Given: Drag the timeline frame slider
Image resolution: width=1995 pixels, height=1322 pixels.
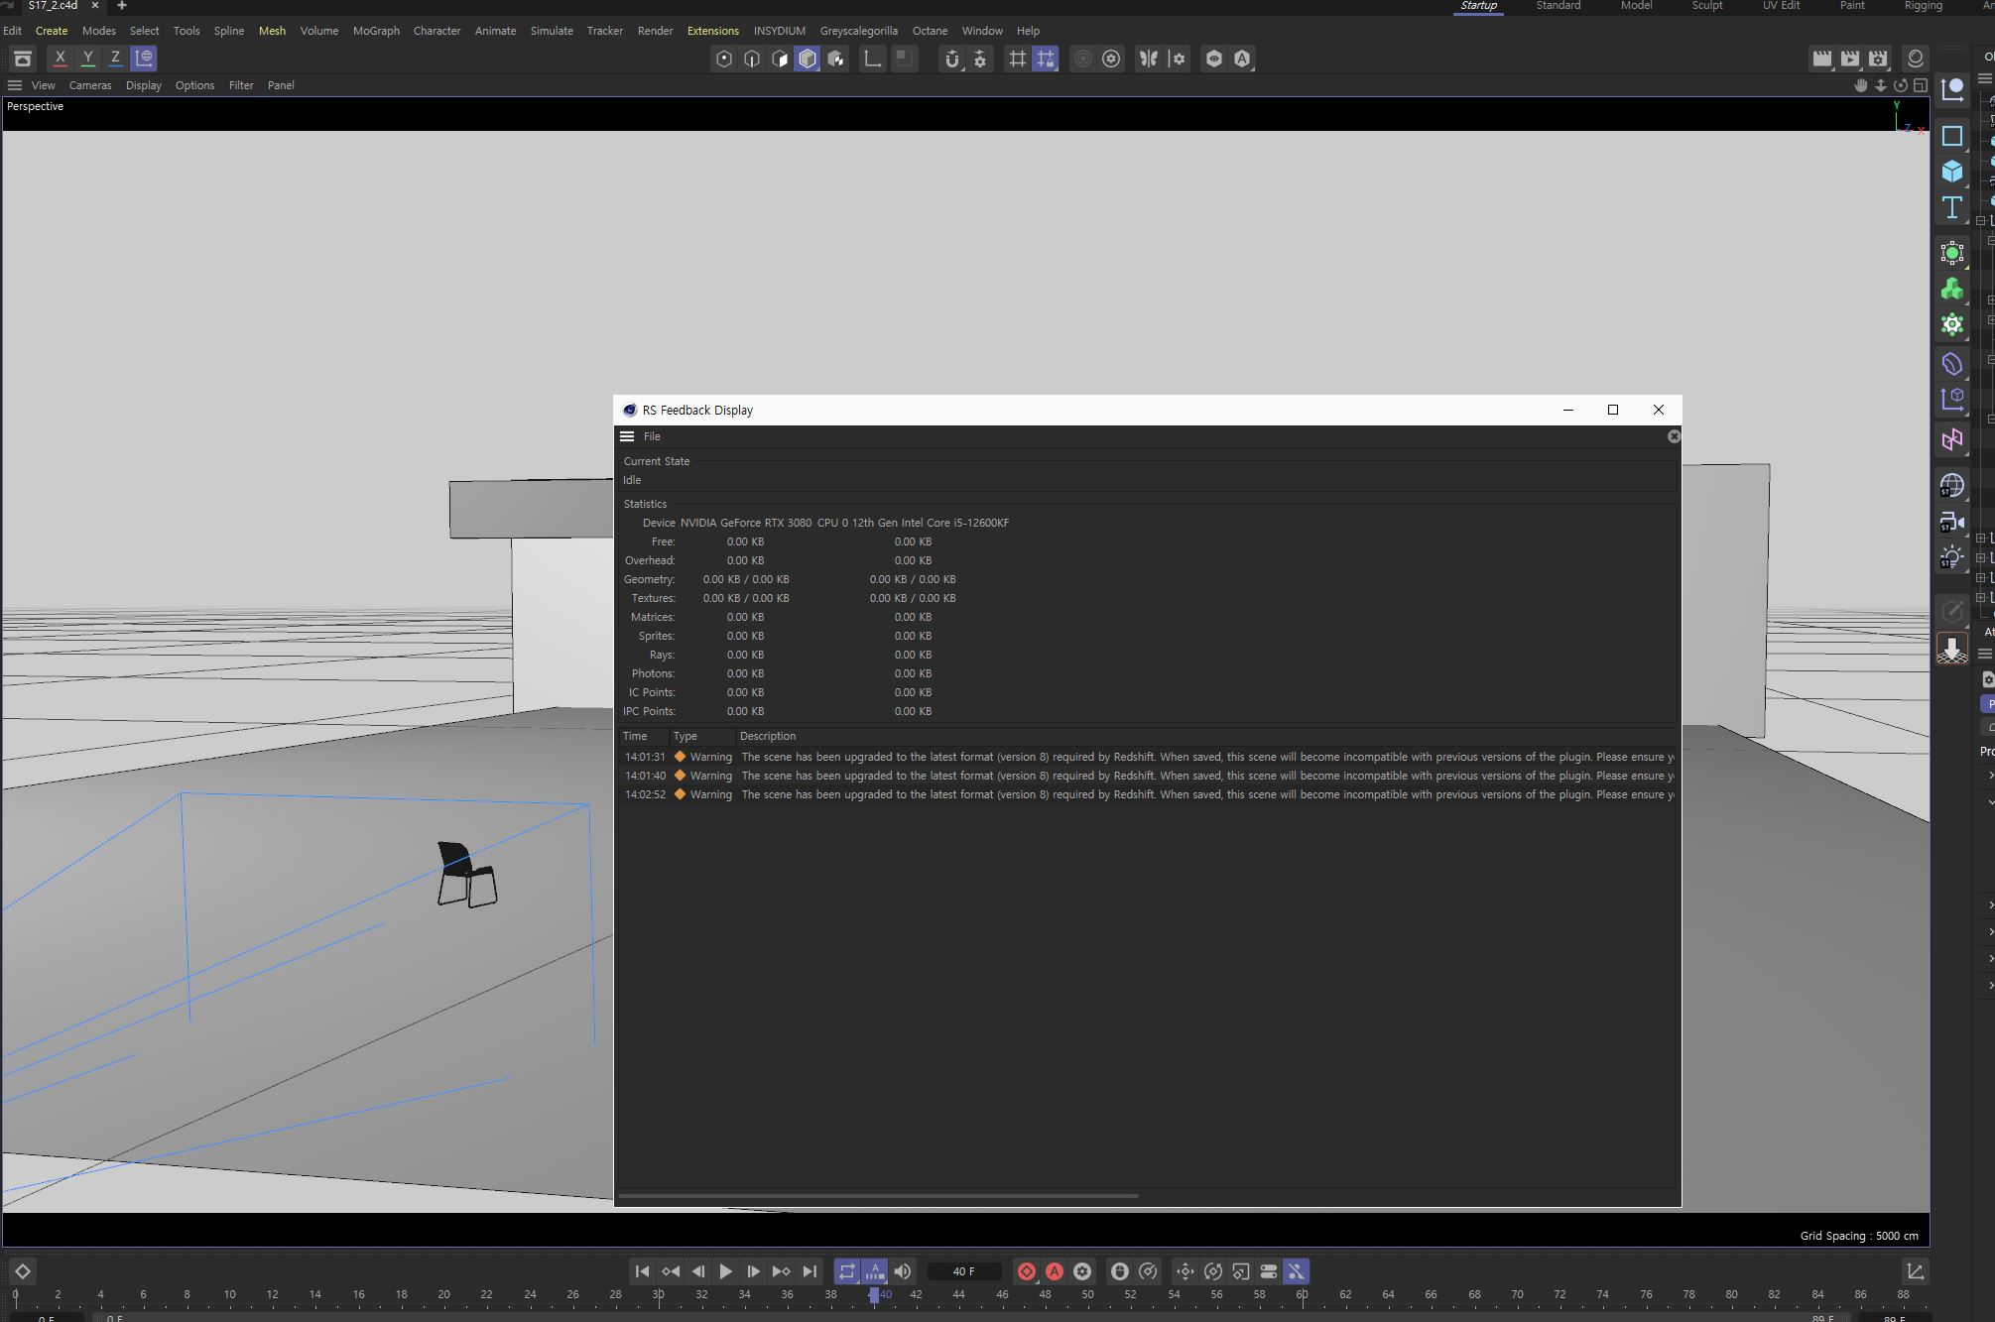Looking at the screenshot, I should coord(874,1294).
